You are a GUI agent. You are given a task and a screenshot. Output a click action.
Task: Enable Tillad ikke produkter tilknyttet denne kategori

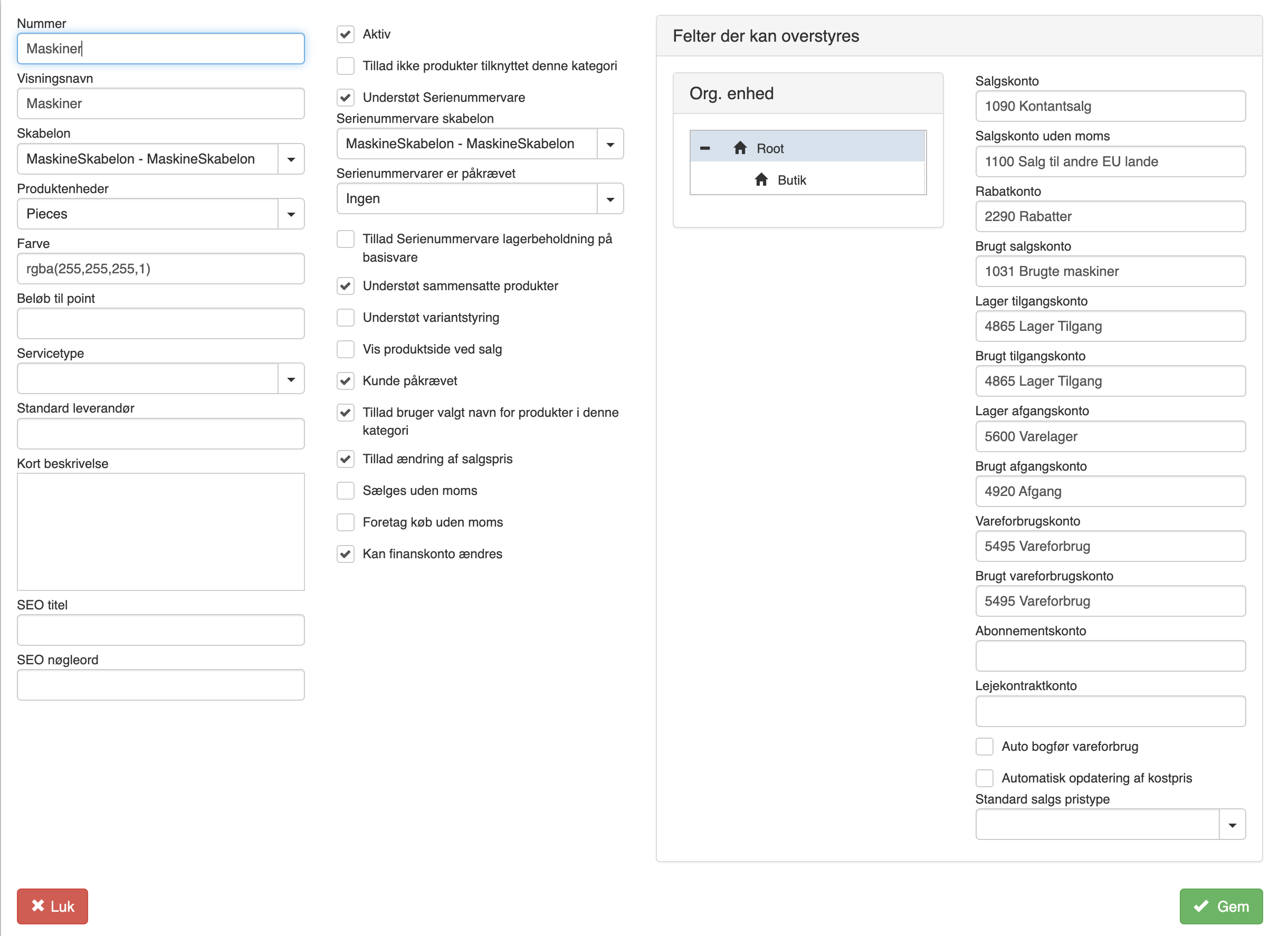[346, 66]
